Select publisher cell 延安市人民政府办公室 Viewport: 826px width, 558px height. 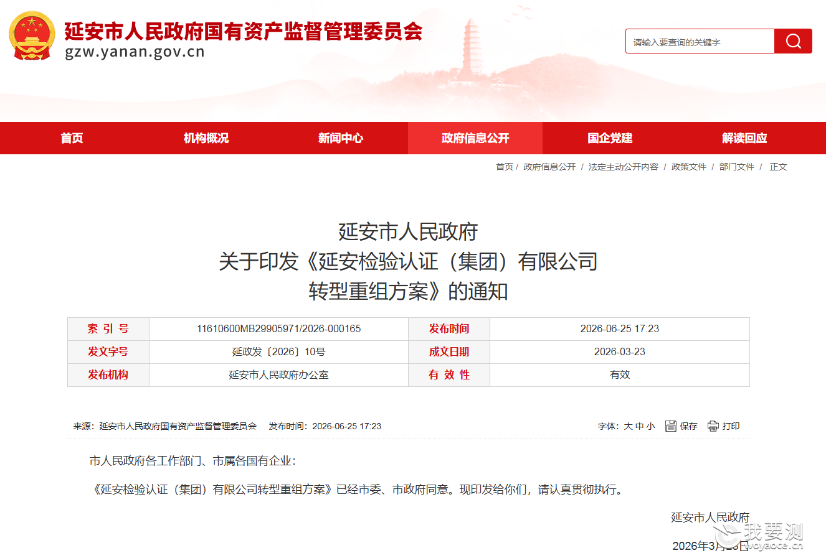coord(278,374)
